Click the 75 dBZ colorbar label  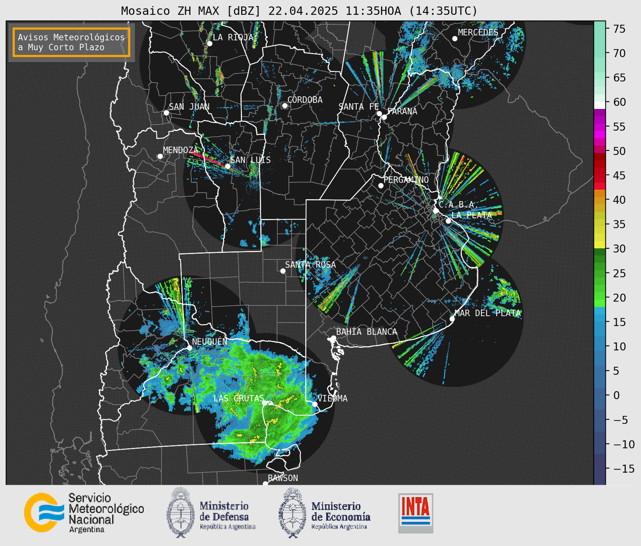619,29
